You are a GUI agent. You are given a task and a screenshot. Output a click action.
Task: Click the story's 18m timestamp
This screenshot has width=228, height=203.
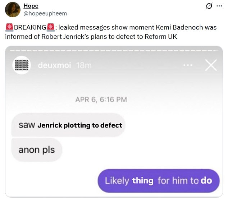coord(84,65)
